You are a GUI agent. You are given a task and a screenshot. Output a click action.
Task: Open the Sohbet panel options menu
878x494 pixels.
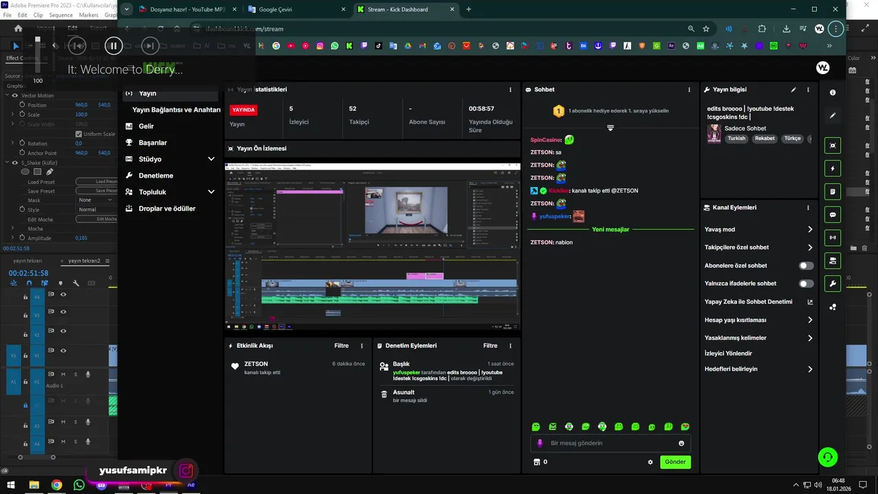pos(689,90)
